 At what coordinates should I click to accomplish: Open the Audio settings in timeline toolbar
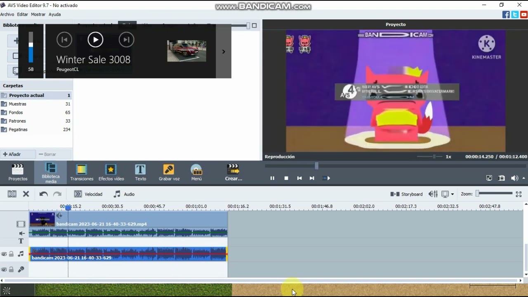click(x=124, y=194)
